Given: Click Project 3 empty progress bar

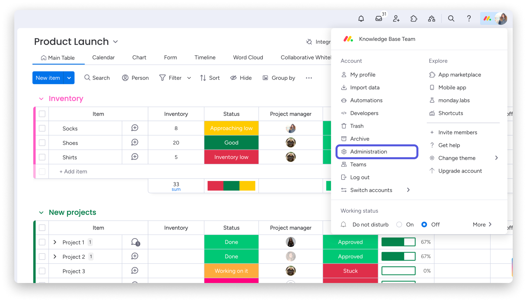Looking at the screenshot, I should click(398, 271).
